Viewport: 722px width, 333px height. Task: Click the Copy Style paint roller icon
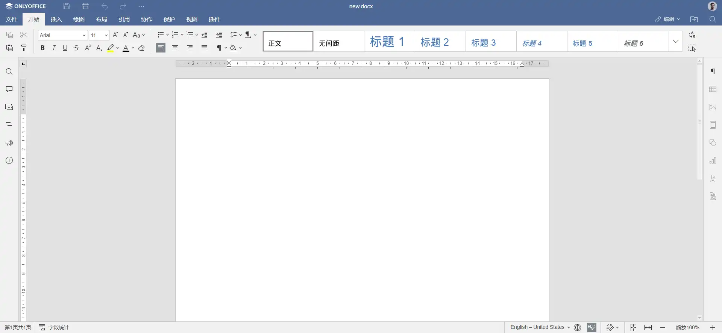(x=24, y=48)
